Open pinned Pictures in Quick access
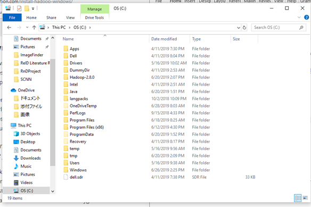This screenshot has width=311, height=207. pyautogui.click(x=28, y=47)
